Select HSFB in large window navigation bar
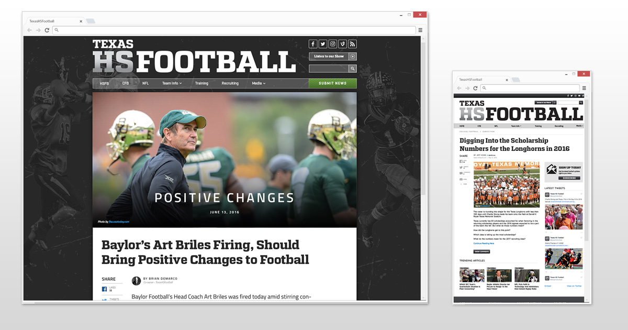 tap(104, 83)
